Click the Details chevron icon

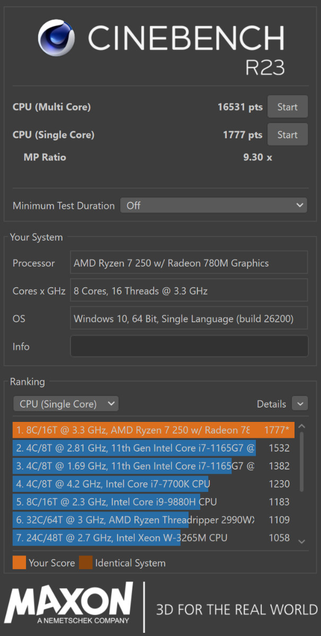coord(300,403)
